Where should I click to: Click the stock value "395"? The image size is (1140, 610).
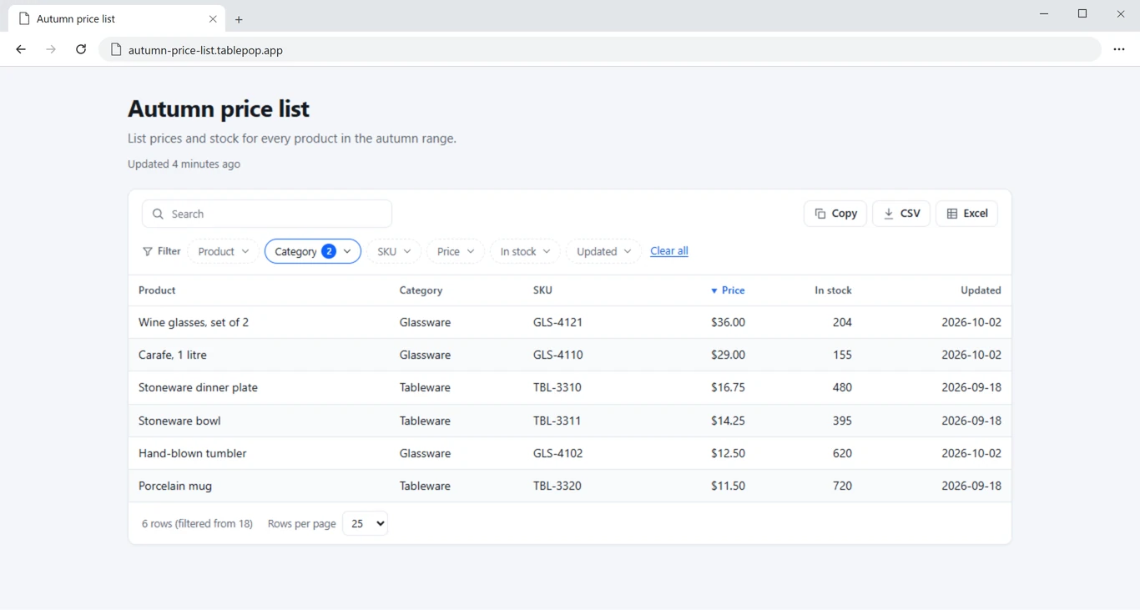842,421
